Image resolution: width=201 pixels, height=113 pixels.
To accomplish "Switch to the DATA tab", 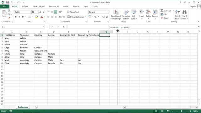I will [66, 7].
